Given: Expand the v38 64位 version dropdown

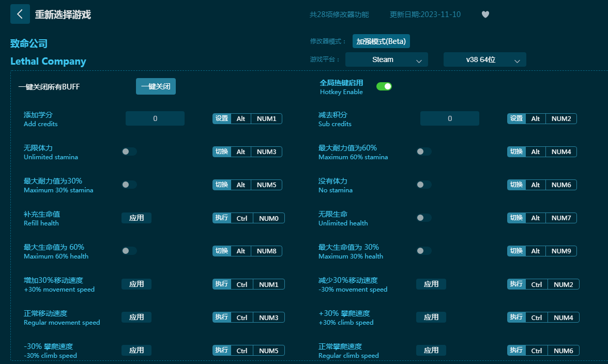Looking at the screenshot, I should pyautogui.click(x=485, y=59).
